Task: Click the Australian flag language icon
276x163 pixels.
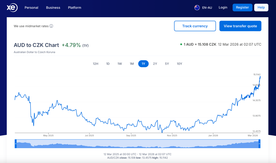Action: click(197, 8)
